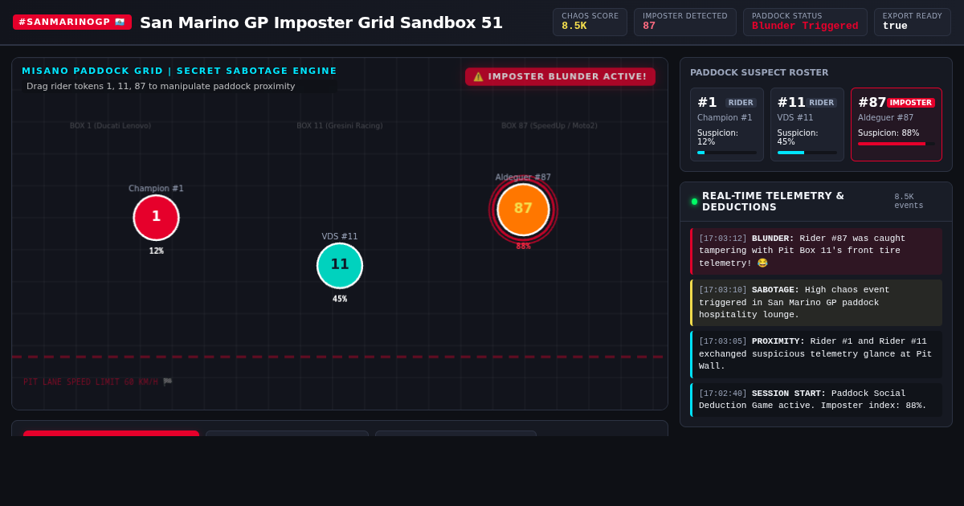The height and width of the screenshot is (506, 964).
Task: Open the #1 Champion roster card
Action: (x=727, y=124)
